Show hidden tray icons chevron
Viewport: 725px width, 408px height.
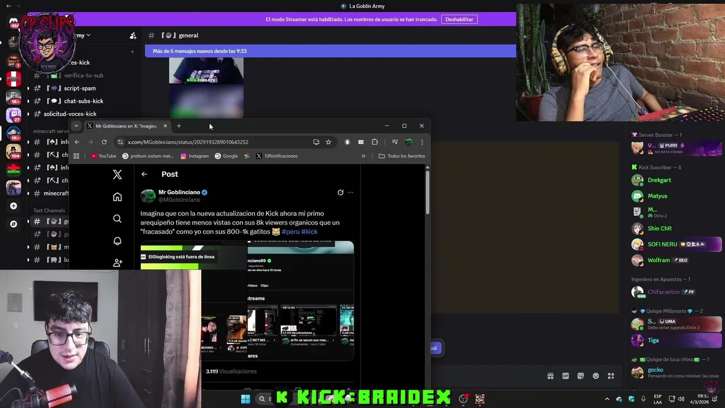607,399
